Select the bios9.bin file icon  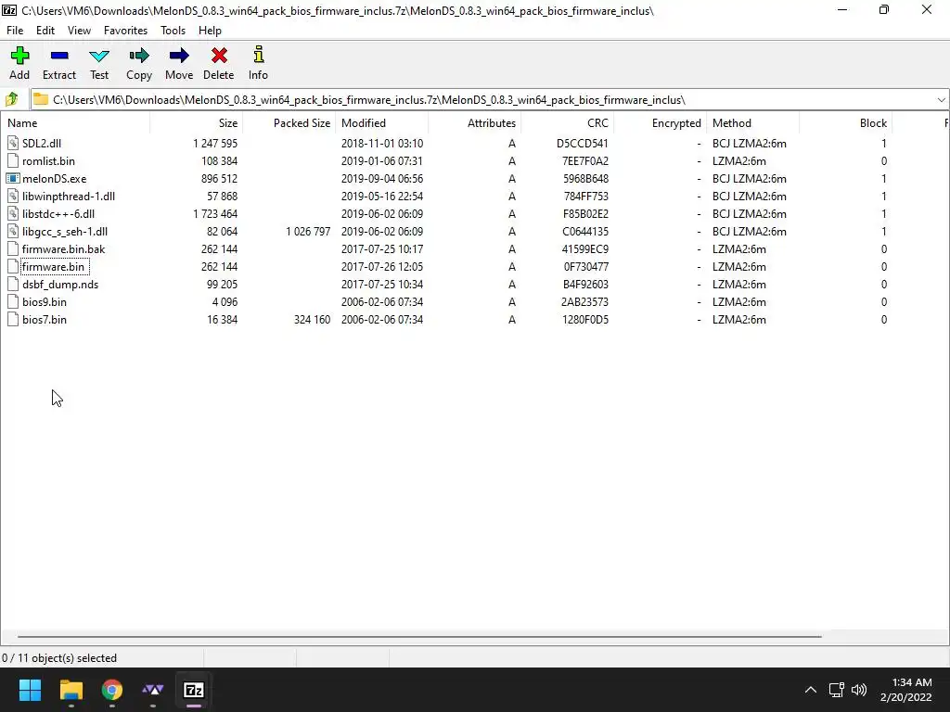[x=13, y=301]
